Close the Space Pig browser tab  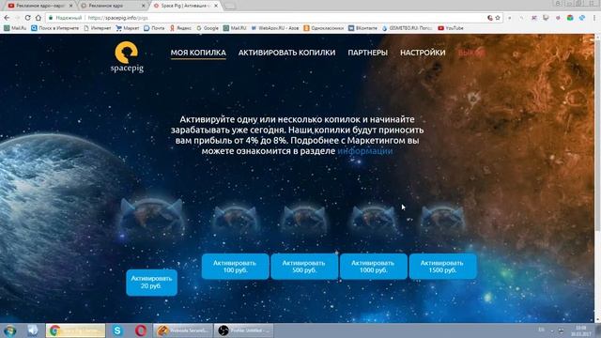coord(216,6)
